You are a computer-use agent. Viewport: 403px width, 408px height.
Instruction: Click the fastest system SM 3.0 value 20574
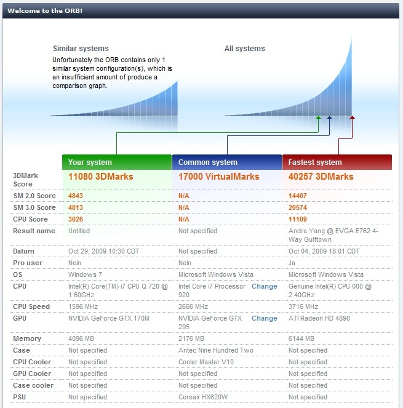tap(298, 207)
